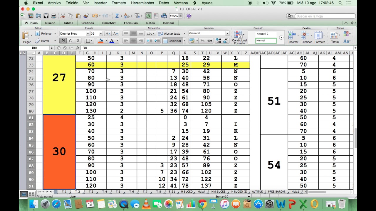Viewport: 376px width, 211px height.
Task: Open the Excel Help question mark icon
Action: pos(189,16)
